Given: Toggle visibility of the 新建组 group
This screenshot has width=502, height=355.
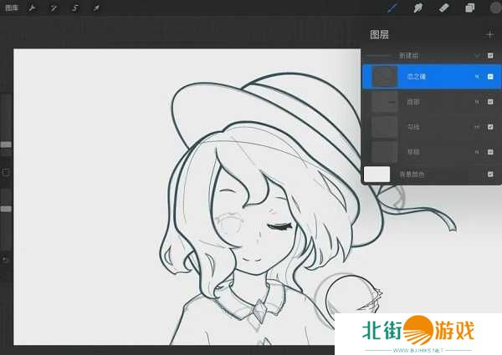Looking at the screenshot, I should coord(490,55).
